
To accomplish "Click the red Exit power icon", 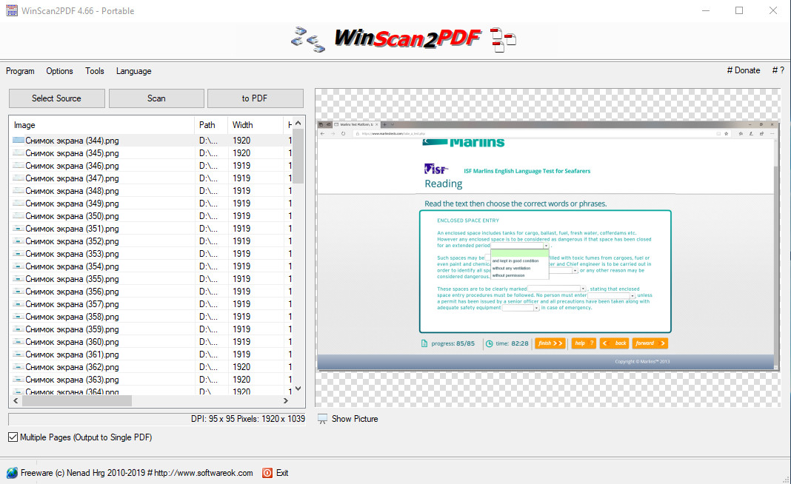I will (267, 473).
